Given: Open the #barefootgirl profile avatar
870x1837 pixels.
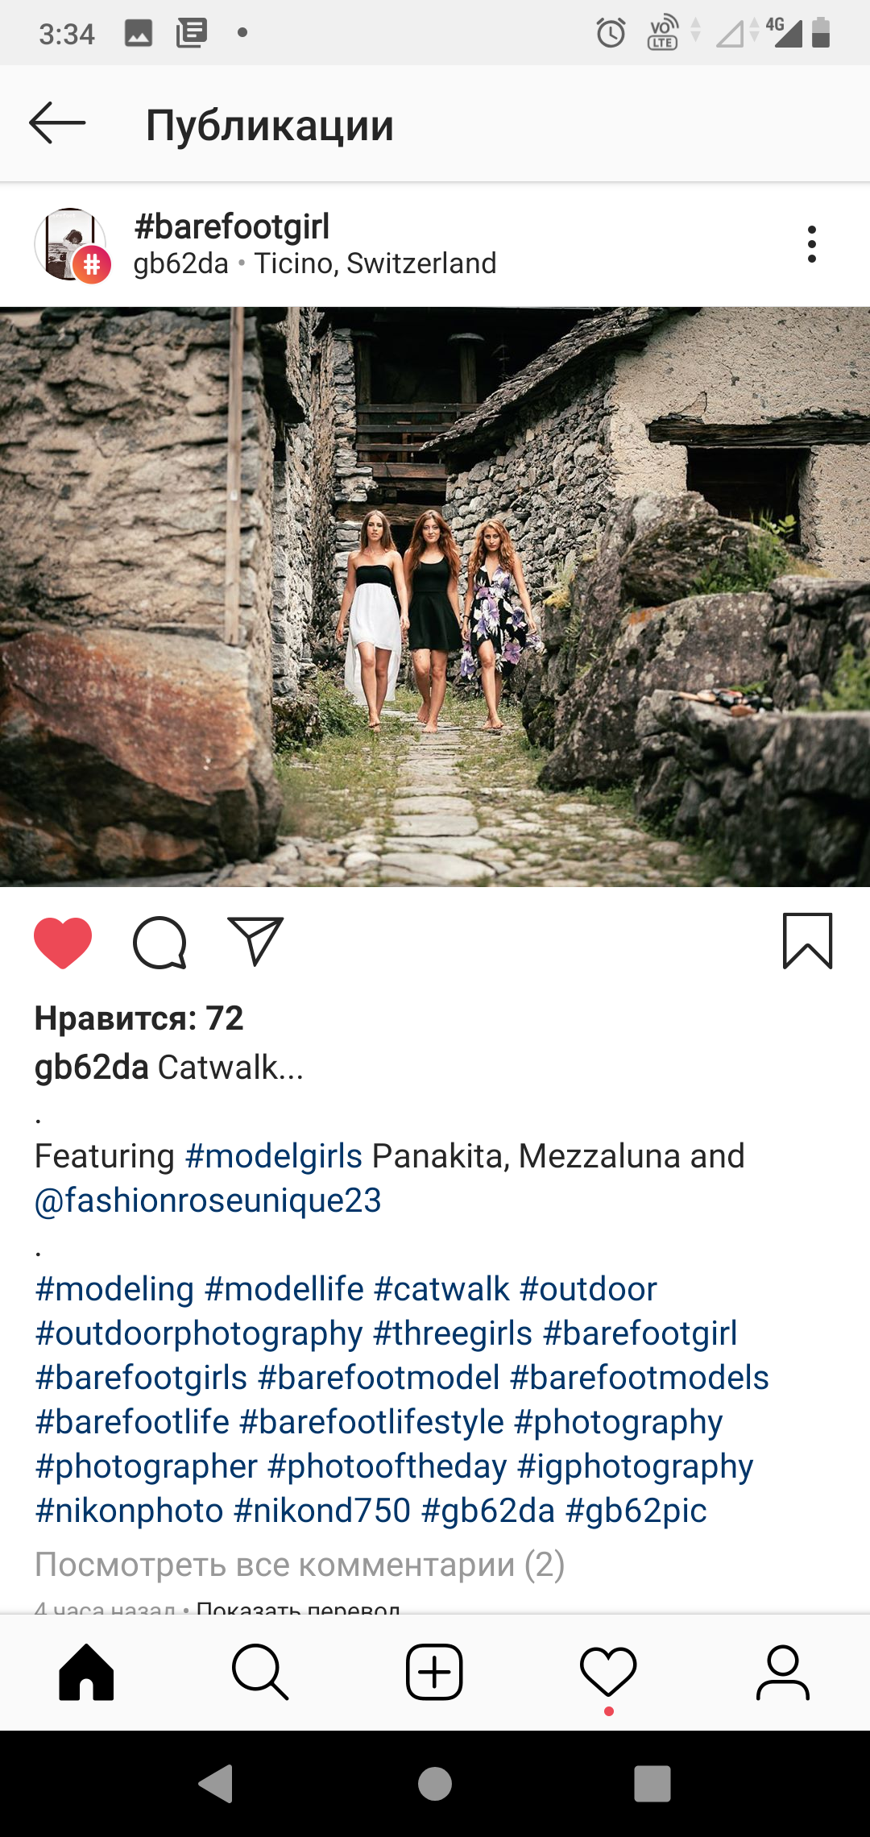Looking at the screenshot, I should (71, 245).
